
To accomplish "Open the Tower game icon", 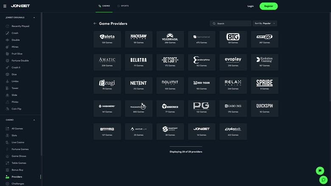I will point(7,88).
